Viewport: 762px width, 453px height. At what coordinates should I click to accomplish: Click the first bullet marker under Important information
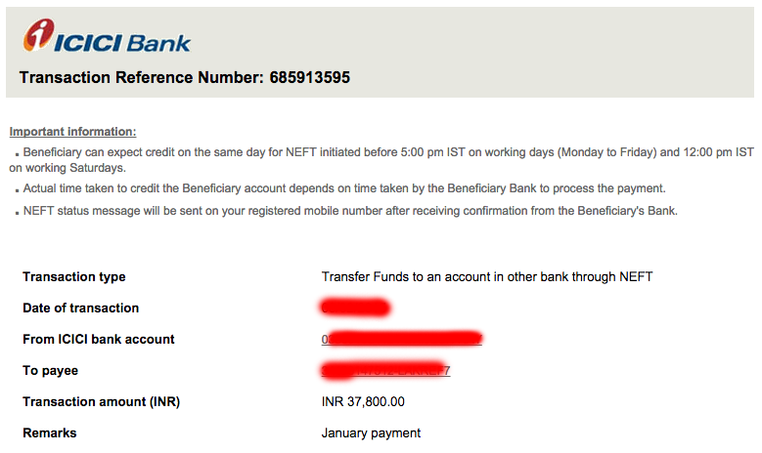[x=17, y=155]
